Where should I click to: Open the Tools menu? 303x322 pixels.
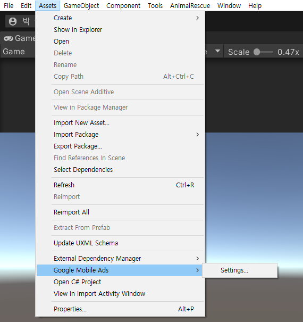click(x=155, y=5)
